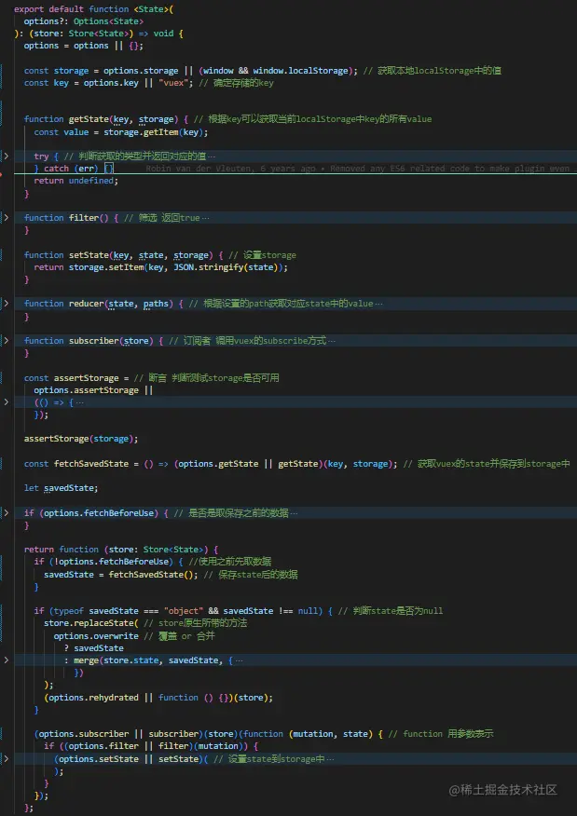
Task: Click 'storage.getItem(key)' call
Action: click(x=155, y=132)
